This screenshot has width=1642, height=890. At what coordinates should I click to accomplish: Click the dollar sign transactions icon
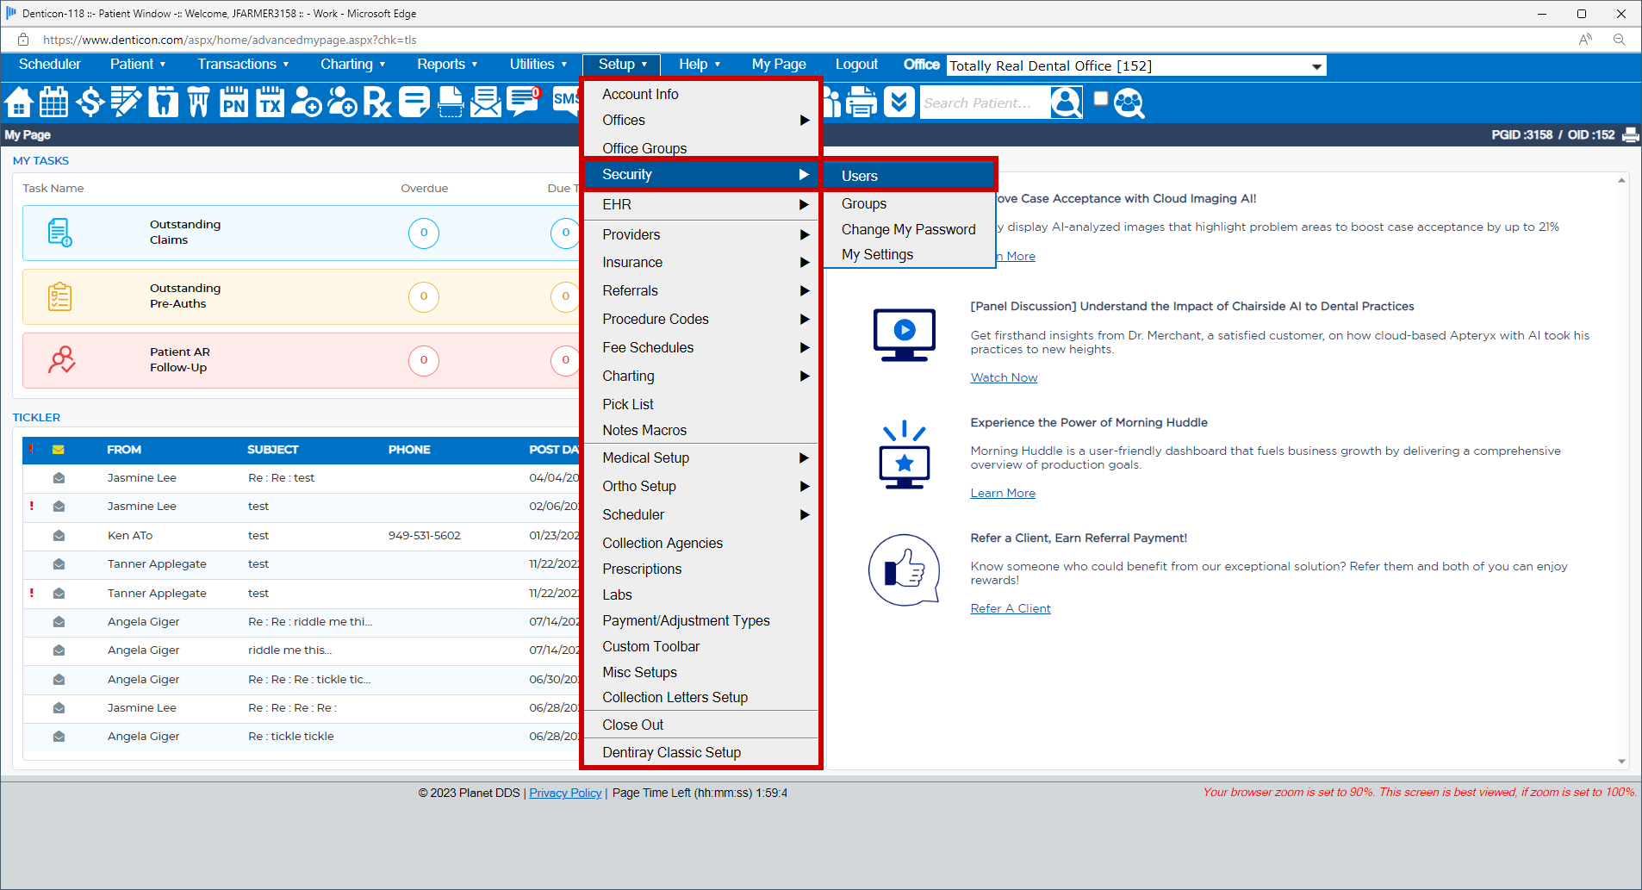90,103
